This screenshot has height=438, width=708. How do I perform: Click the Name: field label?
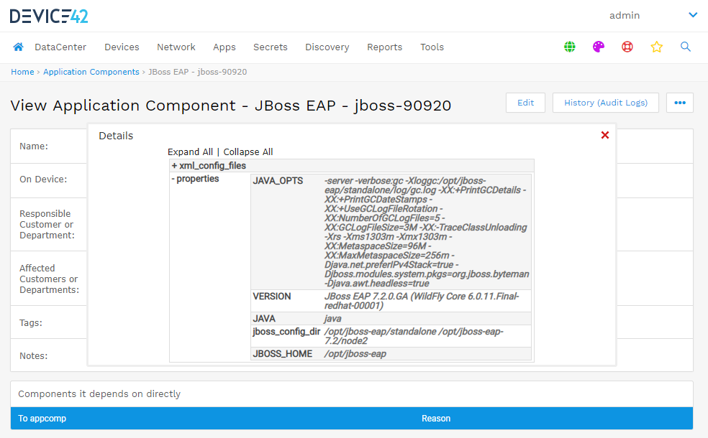coord(33,146)
